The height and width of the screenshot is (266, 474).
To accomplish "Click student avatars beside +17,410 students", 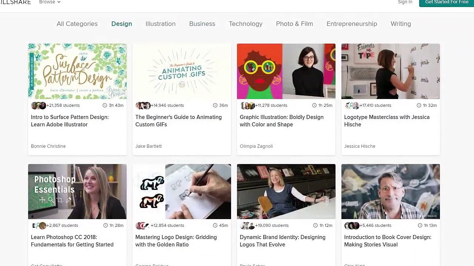I will tap(352, 105).
